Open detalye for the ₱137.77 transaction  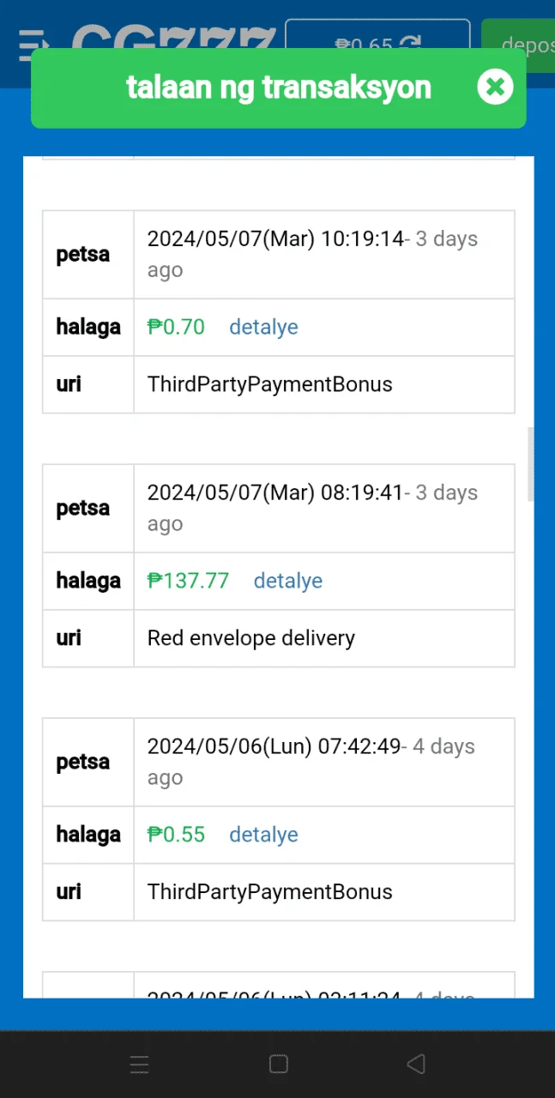point(288,581)
